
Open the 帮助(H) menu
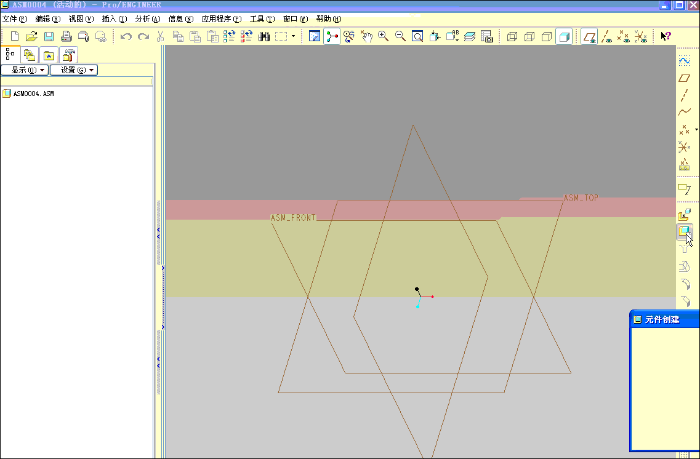pyautogui.click(x=329, y=18)
